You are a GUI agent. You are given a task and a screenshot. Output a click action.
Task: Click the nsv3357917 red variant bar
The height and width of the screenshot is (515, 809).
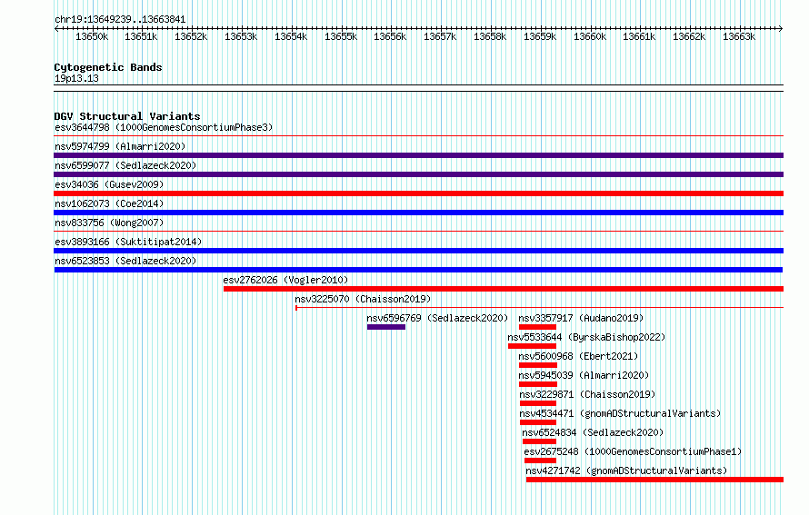[537, 327]
